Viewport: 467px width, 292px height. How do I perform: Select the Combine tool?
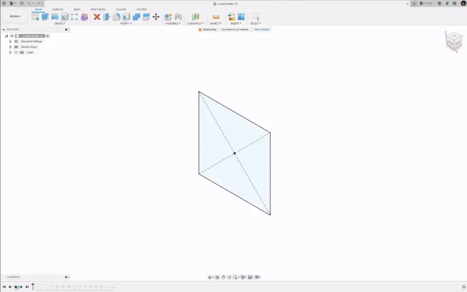pyautogui.click(x=136, y=17)
